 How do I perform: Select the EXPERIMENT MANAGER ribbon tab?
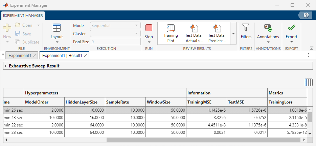(23, 16)
